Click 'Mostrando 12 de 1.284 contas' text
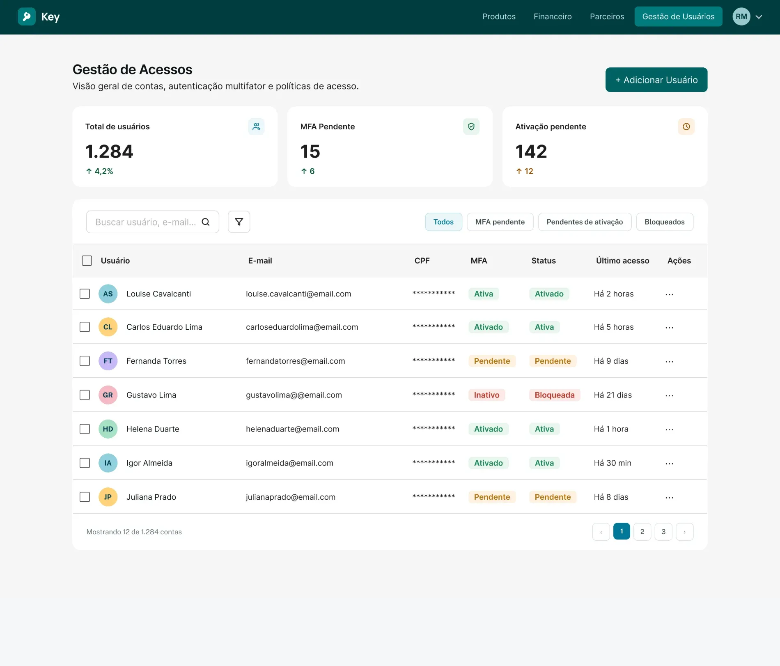 point(134,532)
